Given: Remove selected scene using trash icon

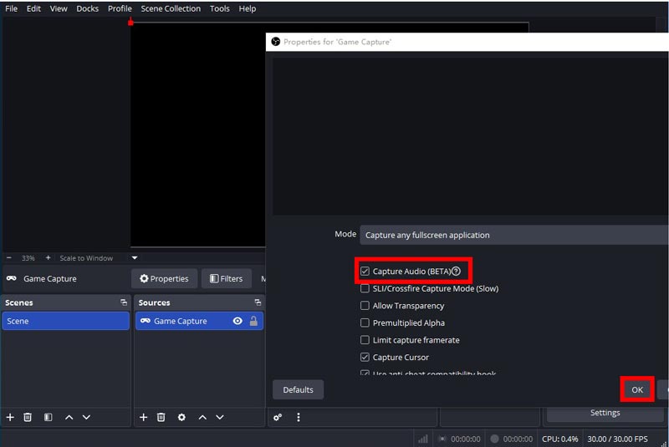Looking at the screenshot, I should pyautogui.click(x=28, y=417).
